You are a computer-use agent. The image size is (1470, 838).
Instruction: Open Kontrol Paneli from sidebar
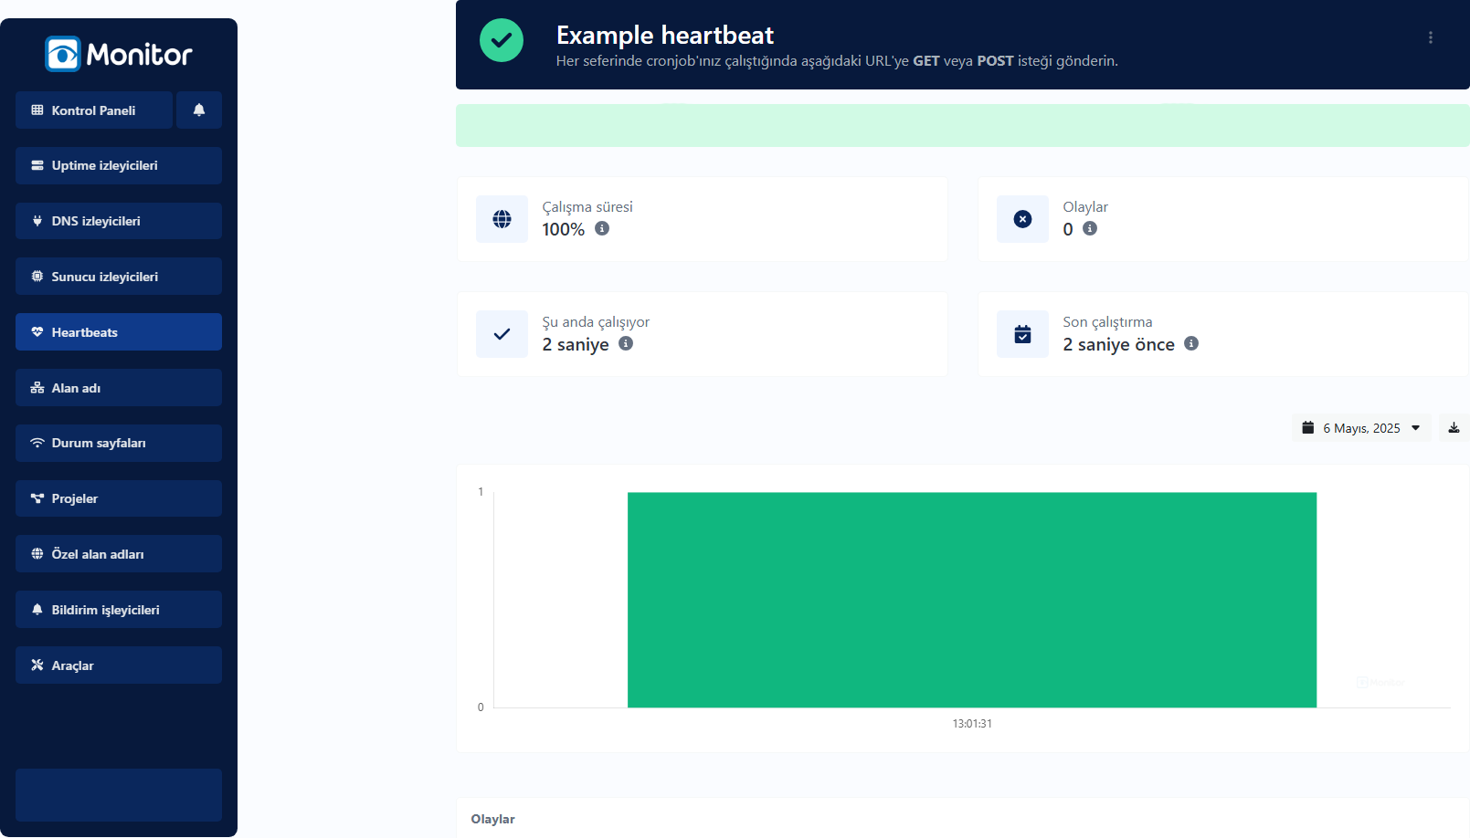click(x=94, y=110)
